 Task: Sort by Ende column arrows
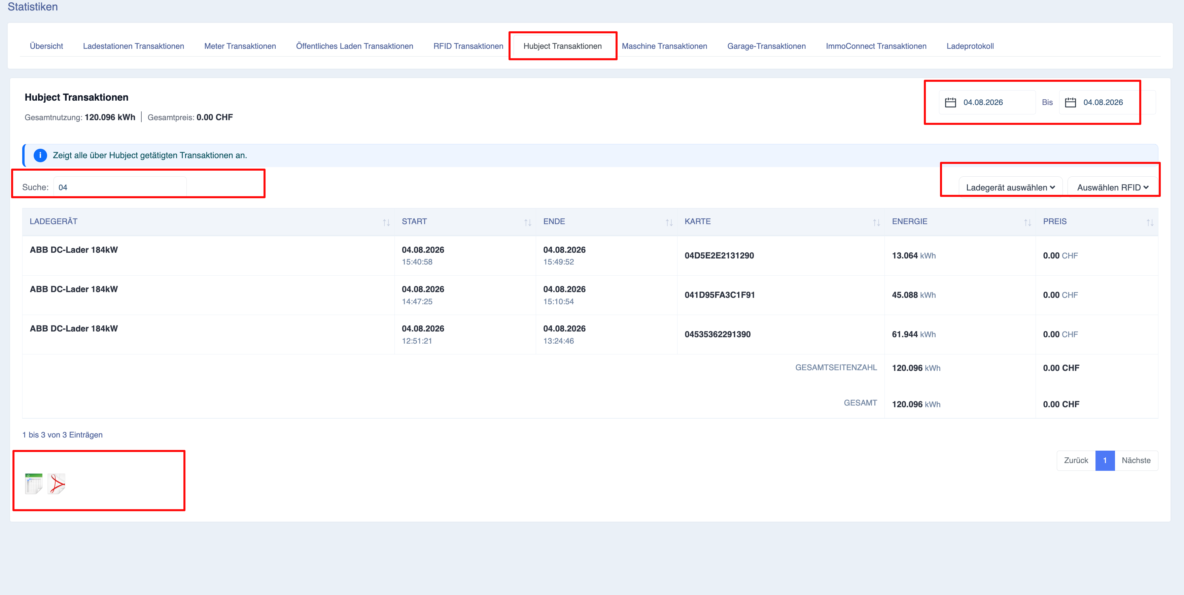coord(669,222)
